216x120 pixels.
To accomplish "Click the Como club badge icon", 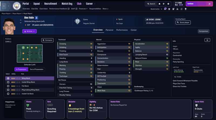I will (77, 21).
